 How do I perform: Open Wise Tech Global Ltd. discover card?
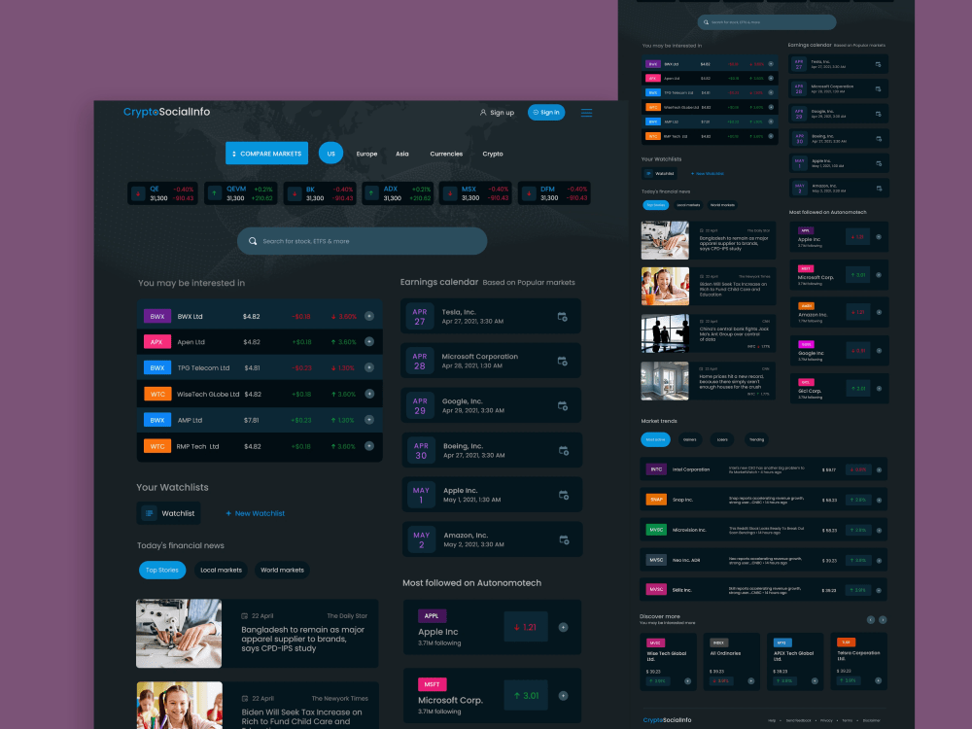pos(669,661)
